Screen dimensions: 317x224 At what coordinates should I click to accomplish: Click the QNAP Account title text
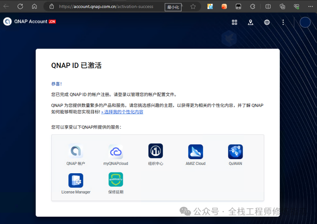click(x=31, y=21)
